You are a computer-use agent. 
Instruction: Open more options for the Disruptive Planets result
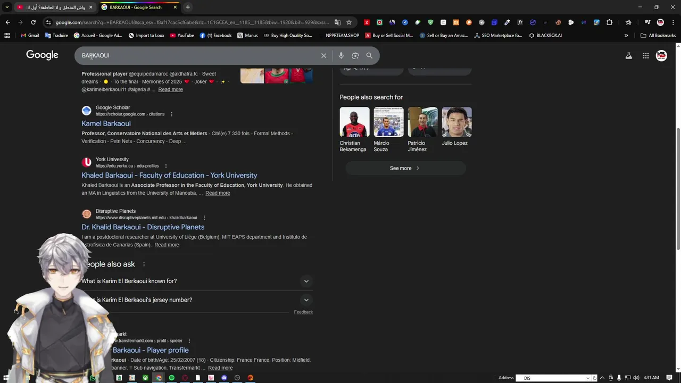point(204,218)
